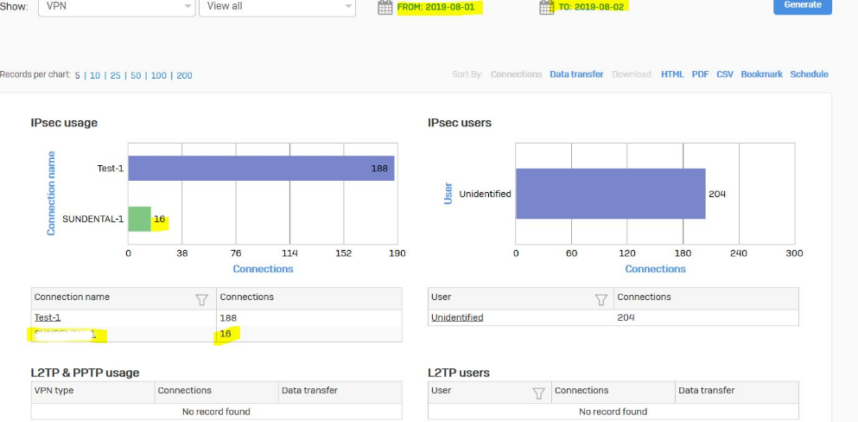Screen dimensions: 858x422
Task: Set records per chart to 100
Action: [159, 75]
